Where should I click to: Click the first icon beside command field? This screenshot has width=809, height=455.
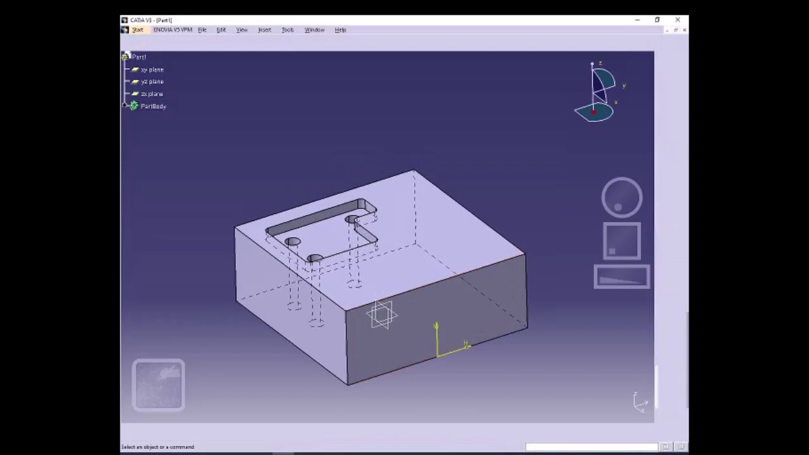[665, 447]
